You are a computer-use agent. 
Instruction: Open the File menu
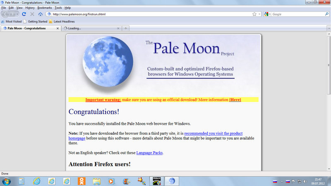4,8
